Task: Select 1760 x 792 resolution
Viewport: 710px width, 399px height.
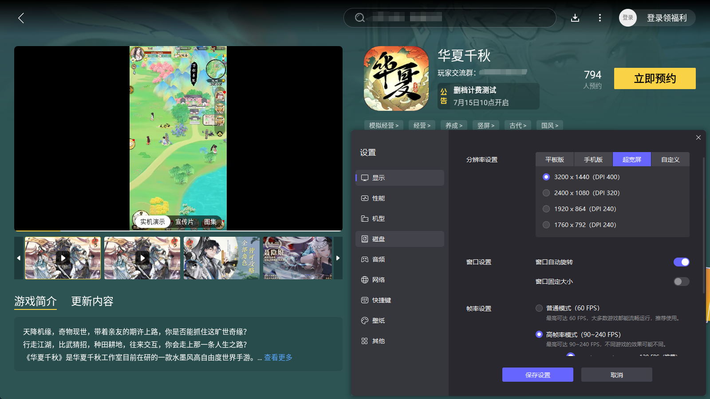Action: coord(546,225)
